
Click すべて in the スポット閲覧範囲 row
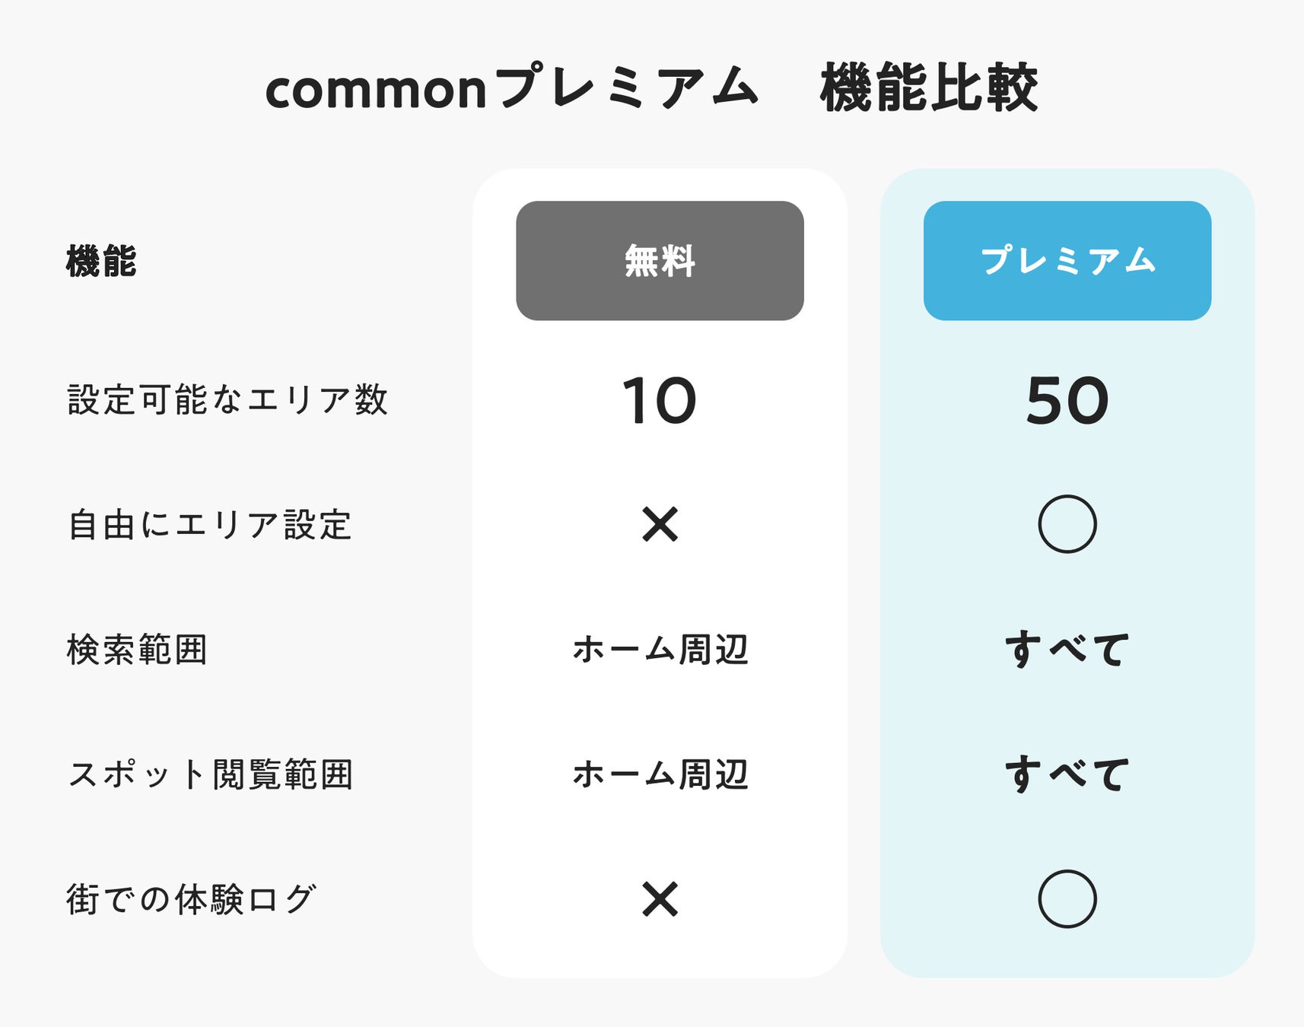coord(1067,774)
